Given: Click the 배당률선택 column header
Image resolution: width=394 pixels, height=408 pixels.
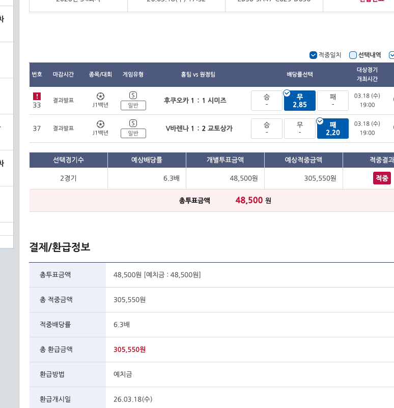Looking at the screenshot, I should pyautogui.click(x=300, y=74).
